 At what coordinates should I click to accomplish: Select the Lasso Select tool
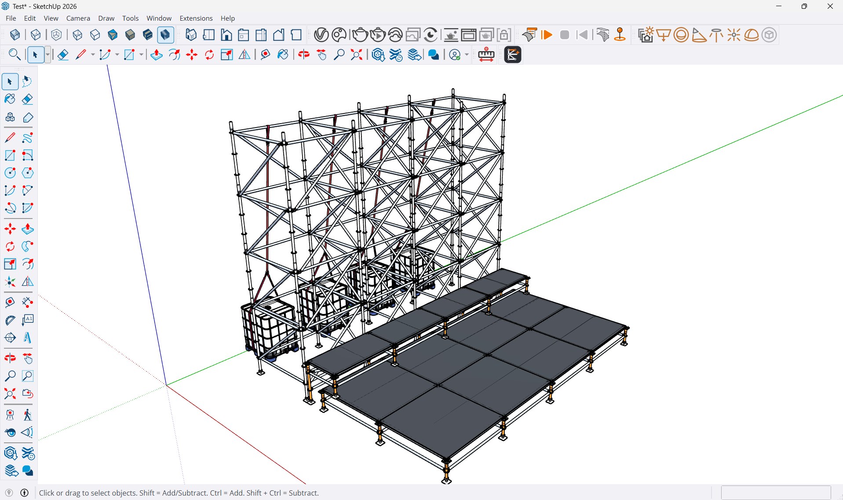(x=27, y=81)
